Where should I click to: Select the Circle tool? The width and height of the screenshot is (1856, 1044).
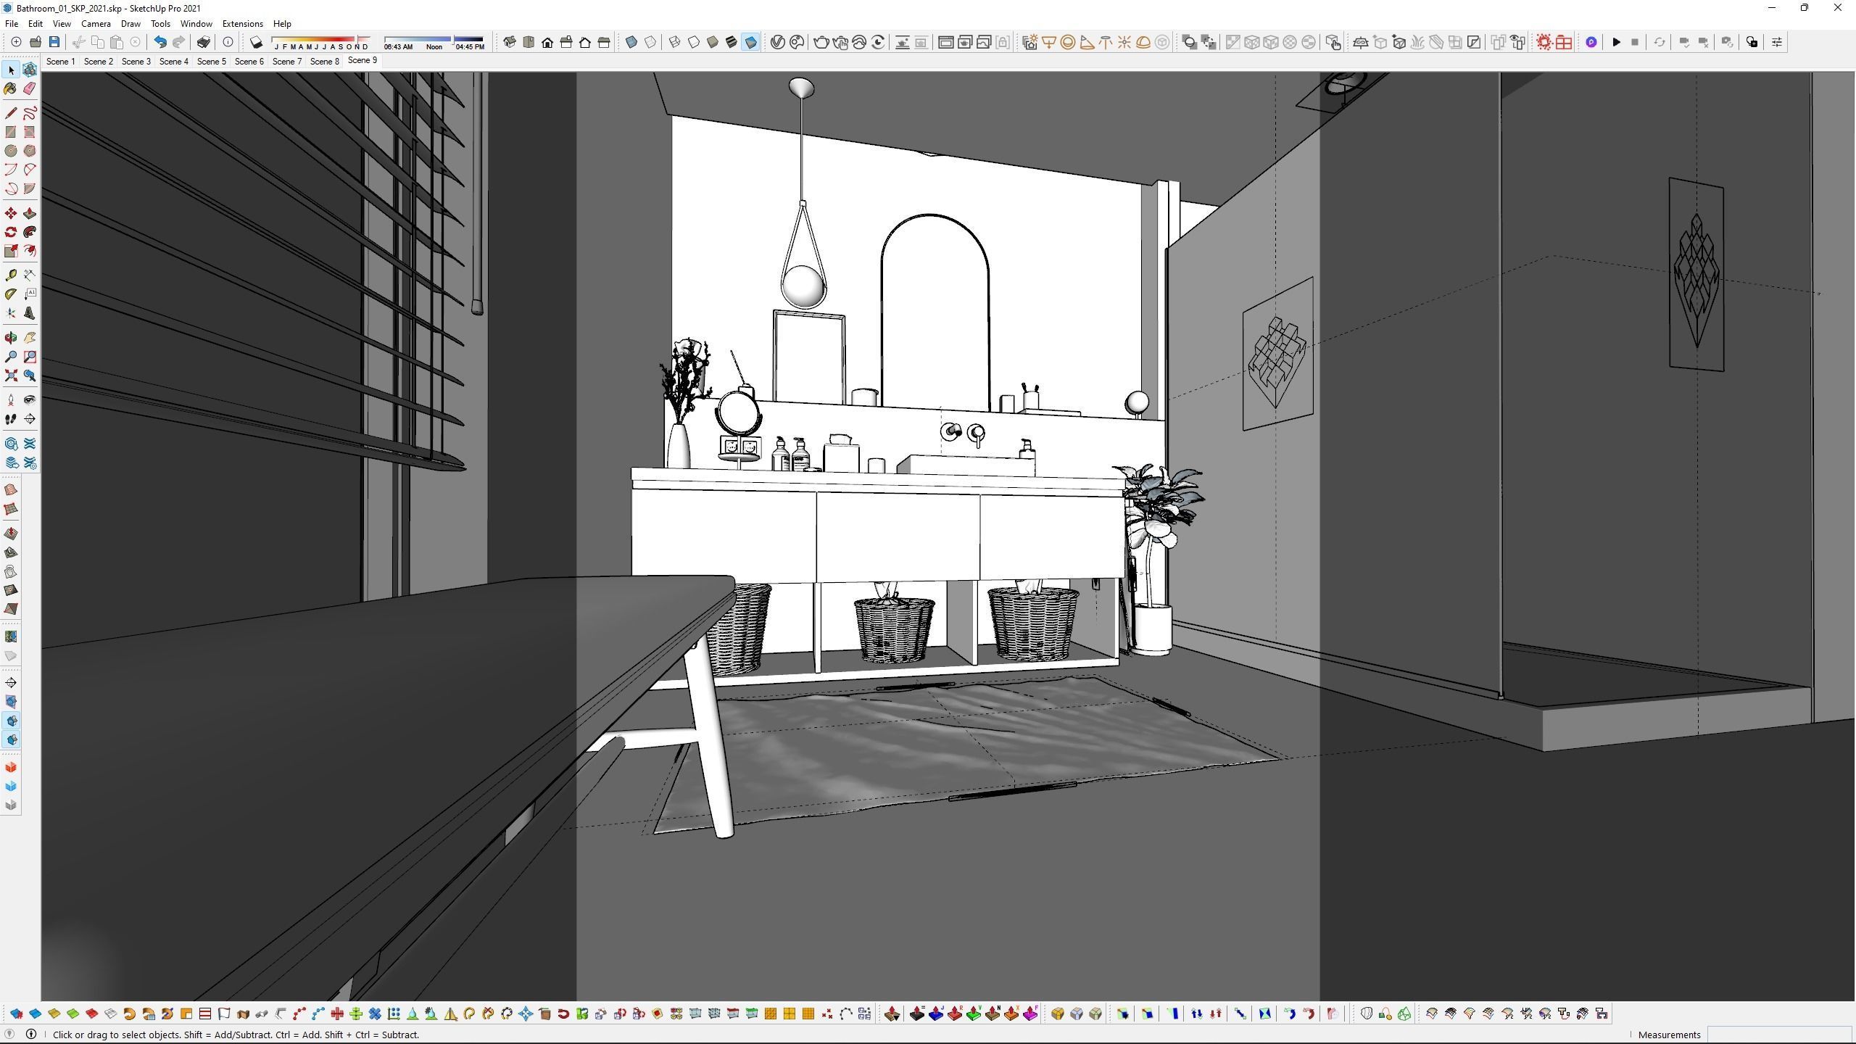pyautogui.click(x=11, y=151)
